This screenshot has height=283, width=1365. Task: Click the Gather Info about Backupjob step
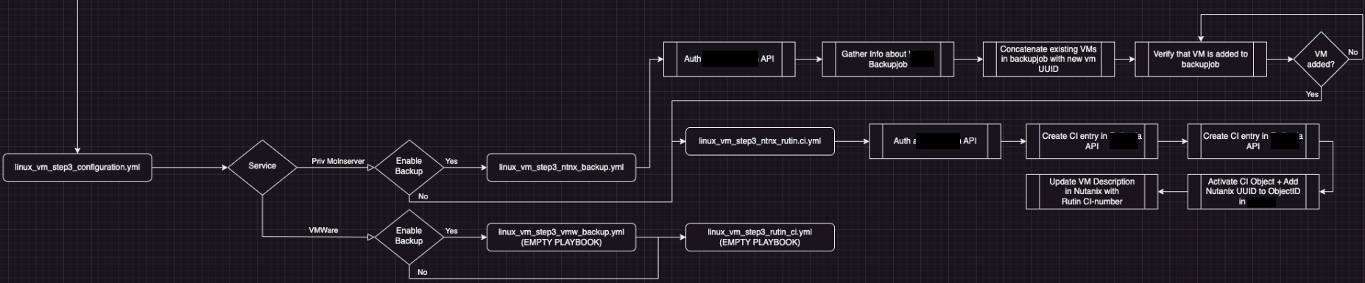tap(888, 60)
